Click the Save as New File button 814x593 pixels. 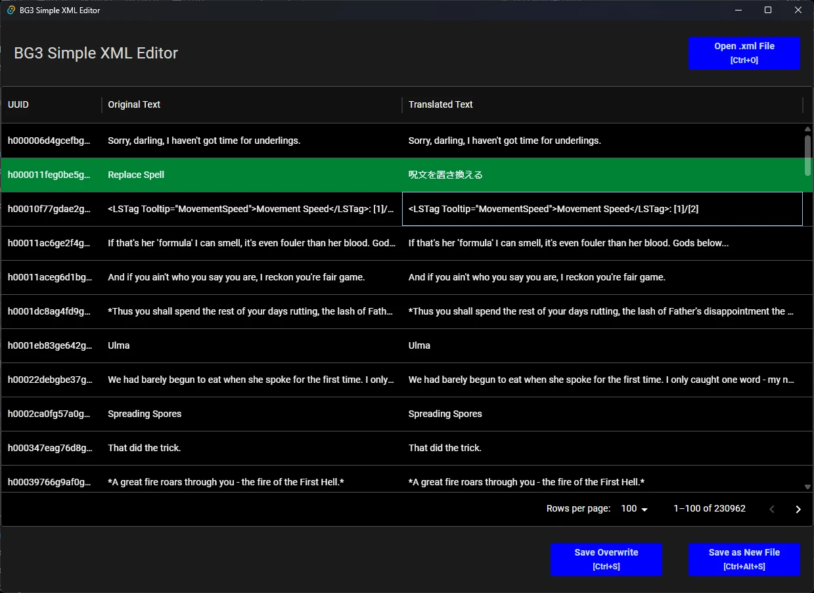pos(744,560)
